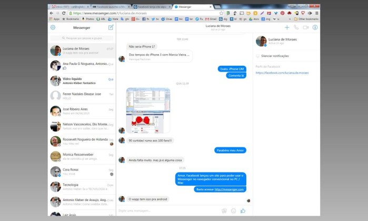Screen dimensions: 368x221
Task: Click 'O wapp tem isso pra android' message
Action: (148, 199)
